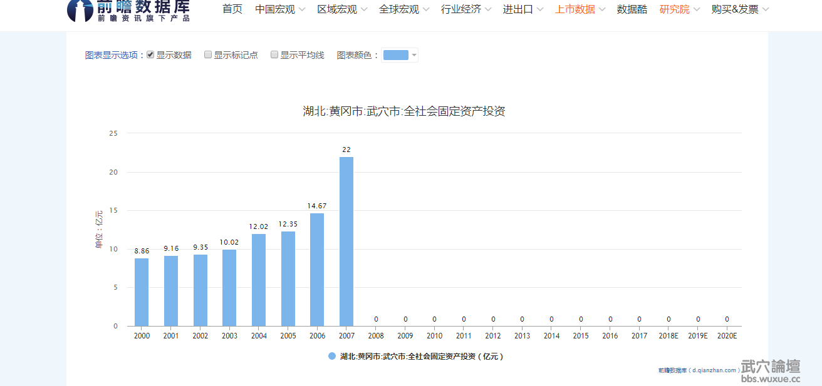Select the 2003 bar valued 10.02
Screen dimensions: 822x386
(229, 288)
